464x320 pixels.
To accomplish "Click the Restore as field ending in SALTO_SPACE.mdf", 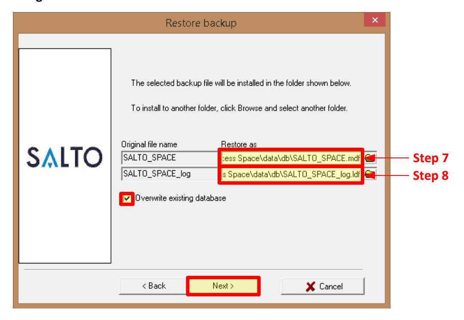I will pos(291,158).
